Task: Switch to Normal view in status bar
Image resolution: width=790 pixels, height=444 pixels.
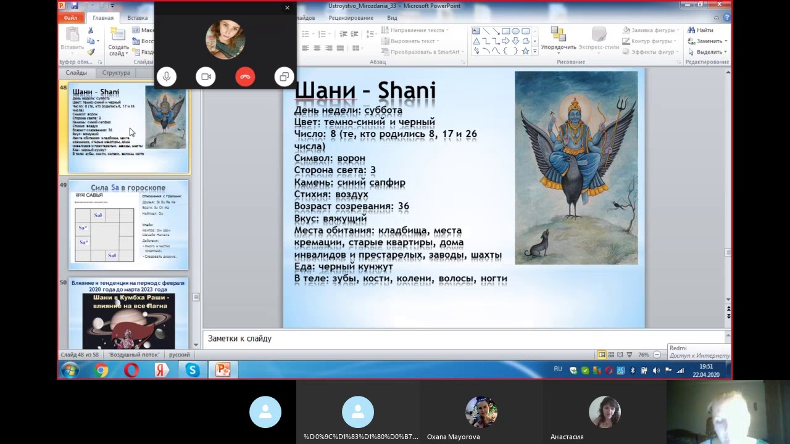Action: pos(602,355)
